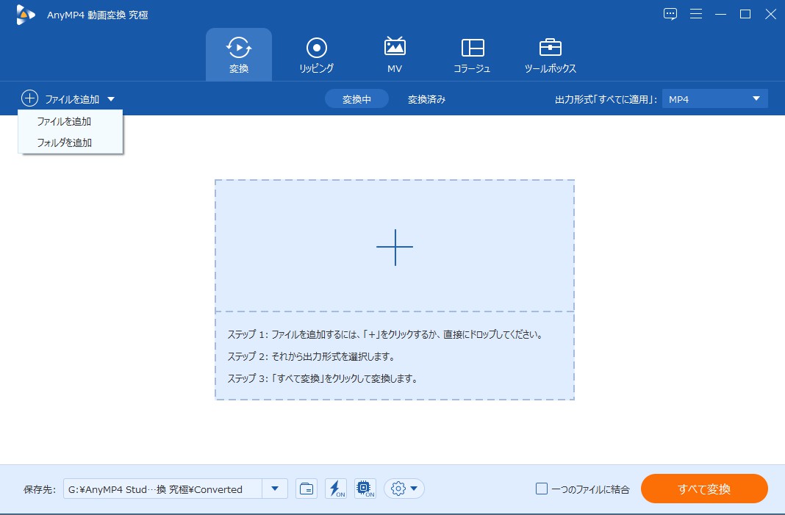The width and height of the screenshot is (785, 515).
Task: Click the AnyMP4 logo icon
Action: click(x=24, y=14)
